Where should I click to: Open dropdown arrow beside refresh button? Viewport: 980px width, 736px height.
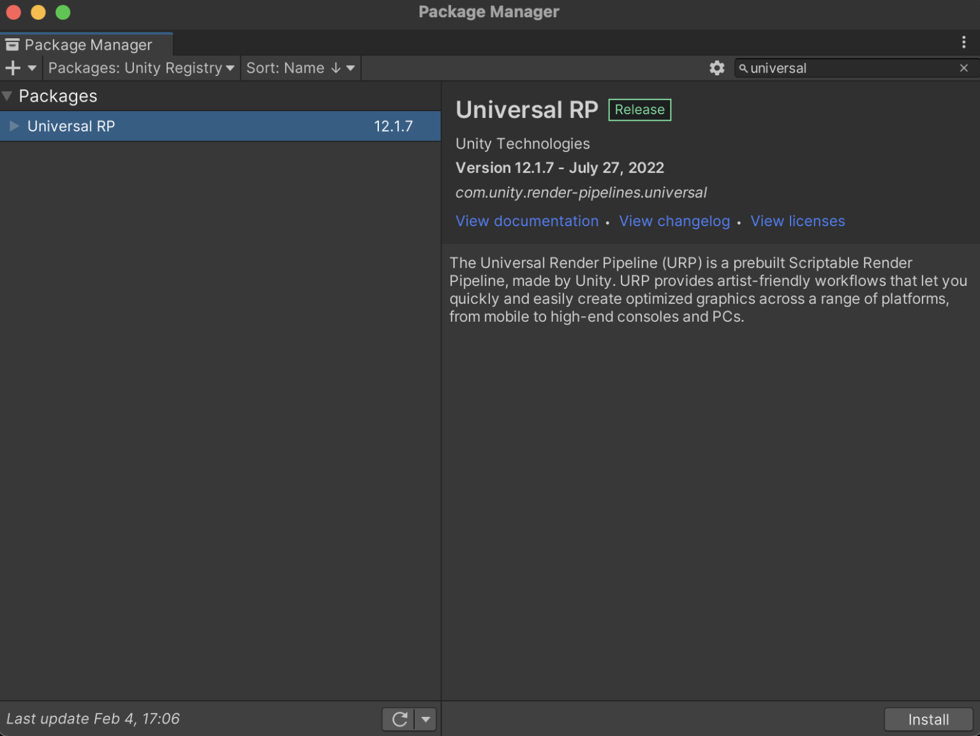point(426,719)
